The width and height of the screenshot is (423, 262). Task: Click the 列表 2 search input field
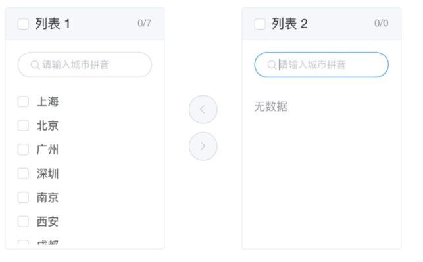[x=322, y=65]
